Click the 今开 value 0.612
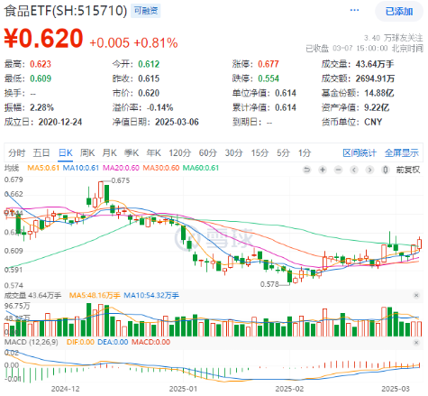Image resolution: width=428 pixels, height=396 pixels. (x=149, y=64)
